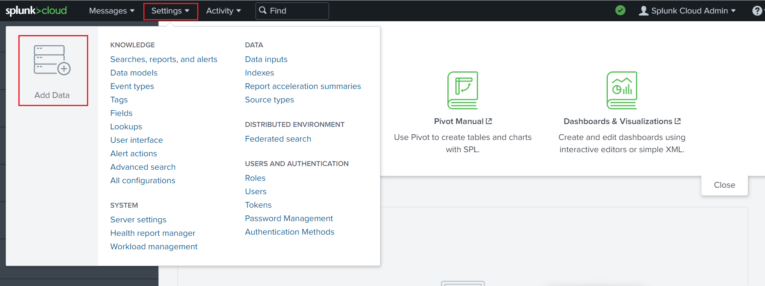The height and width of the screenshot is (286, 765).
Task: Click the Add Data server icon
Action: coord(52,60)
